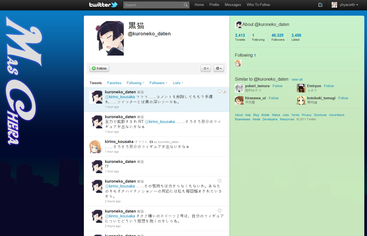Click the reply icon on the highlighted top tweet

pyautogui.click(x=219, y=92)
